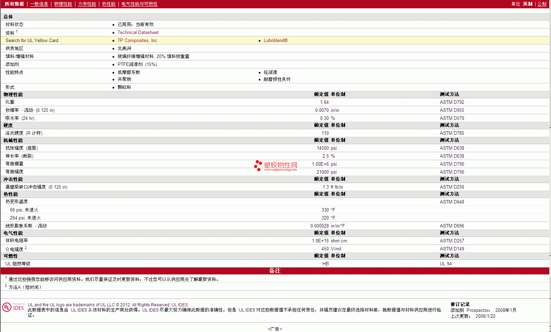Click Search for UL Yellow Card
Screen dimensions: 551x332
tap(32, 41)
